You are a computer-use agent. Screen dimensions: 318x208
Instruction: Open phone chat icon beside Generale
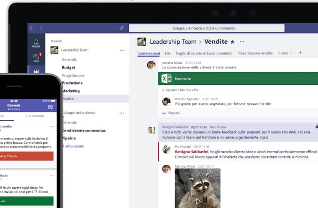(50, 107)
